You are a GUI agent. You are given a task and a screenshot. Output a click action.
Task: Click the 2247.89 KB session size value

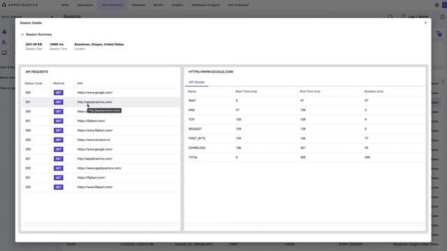pos(34,45)
